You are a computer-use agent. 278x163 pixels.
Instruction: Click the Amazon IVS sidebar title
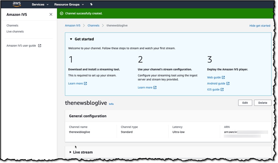point(17,14)
